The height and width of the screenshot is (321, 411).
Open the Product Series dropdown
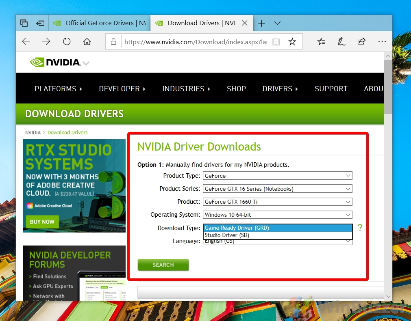click(277, 189)
